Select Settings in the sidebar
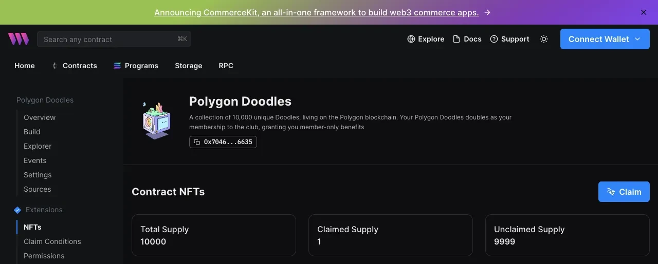 38,175
